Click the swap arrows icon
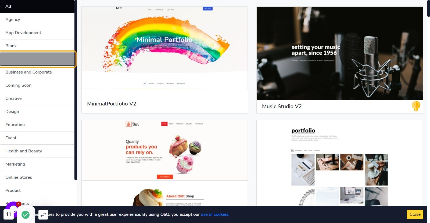 (43, 215)
